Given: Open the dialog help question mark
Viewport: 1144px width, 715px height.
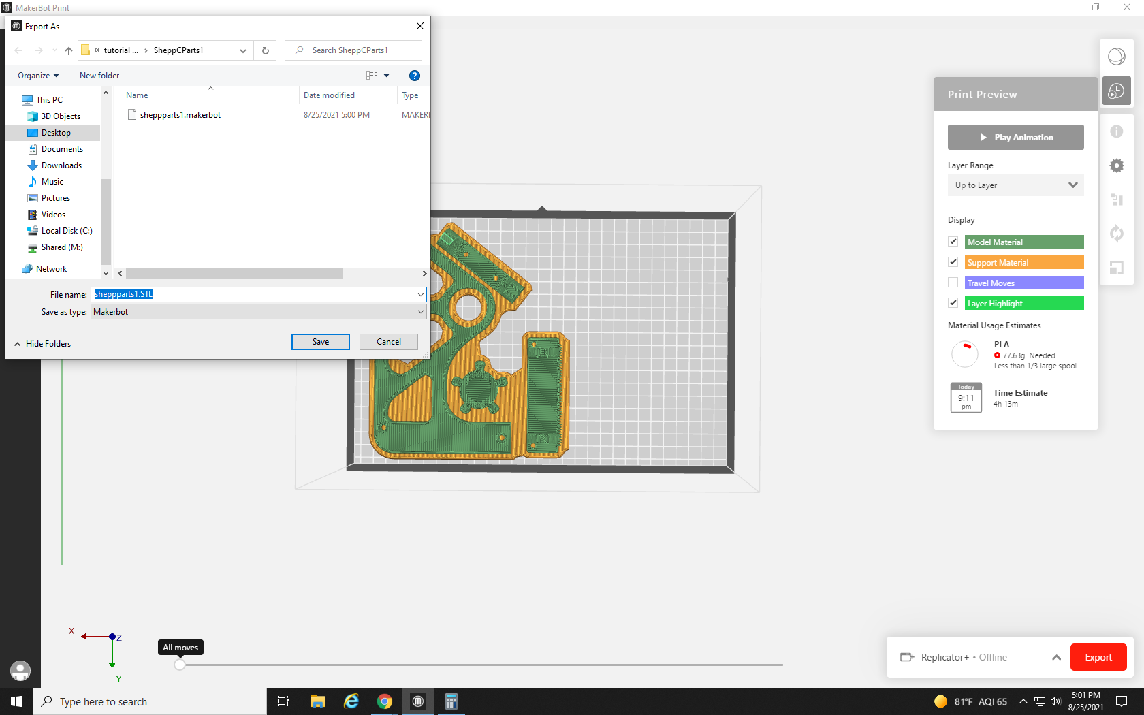Looking at the screenshot, I should click(415, 76).
